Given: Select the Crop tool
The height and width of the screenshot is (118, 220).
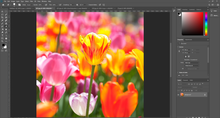Looking at the screenshot, I should (2, 17).
